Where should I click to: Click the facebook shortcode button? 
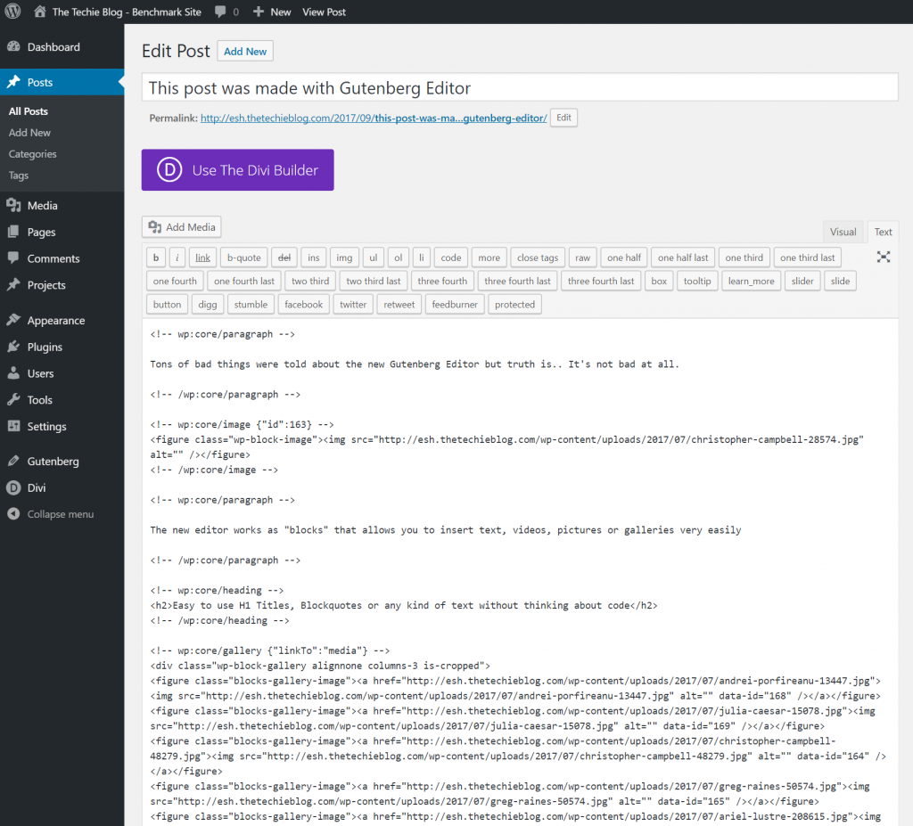pyautogui.click(x=303, y=304)
